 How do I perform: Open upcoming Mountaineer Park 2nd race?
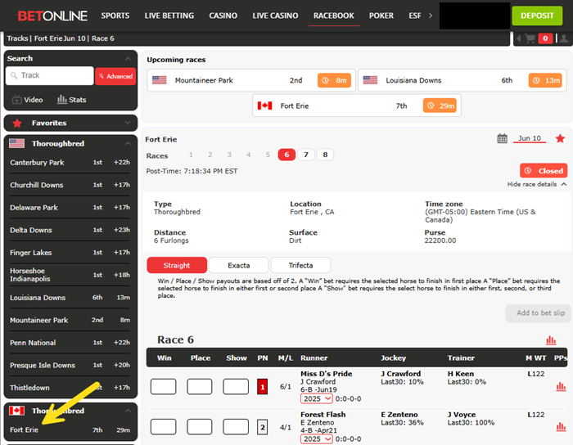coord(251,80)
